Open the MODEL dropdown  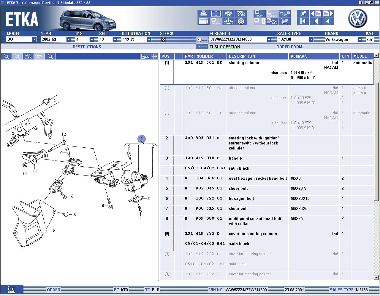tap(34, 39)
